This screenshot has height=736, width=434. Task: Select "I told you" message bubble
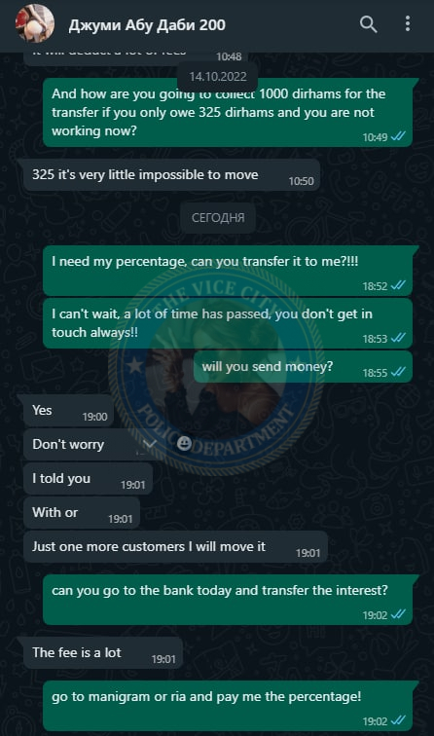click(x=89, y=479)
